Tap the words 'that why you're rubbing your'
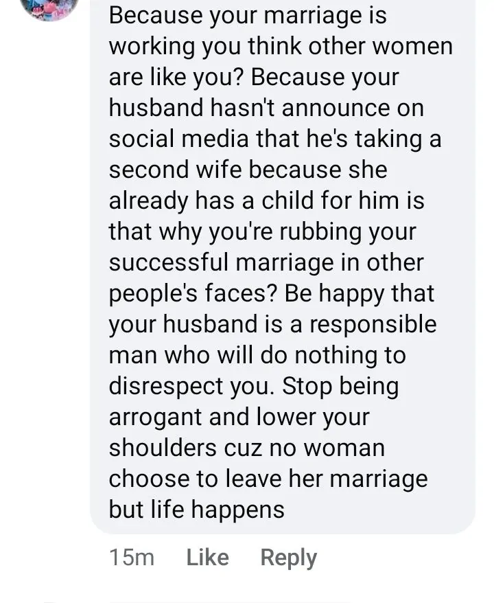This screenshot has height=603, width=494. click(262, 233)
